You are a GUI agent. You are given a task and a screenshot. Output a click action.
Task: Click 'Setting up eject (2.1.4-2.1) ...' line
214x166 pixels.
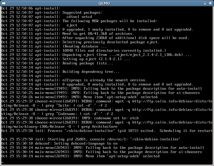coord(66,59)
